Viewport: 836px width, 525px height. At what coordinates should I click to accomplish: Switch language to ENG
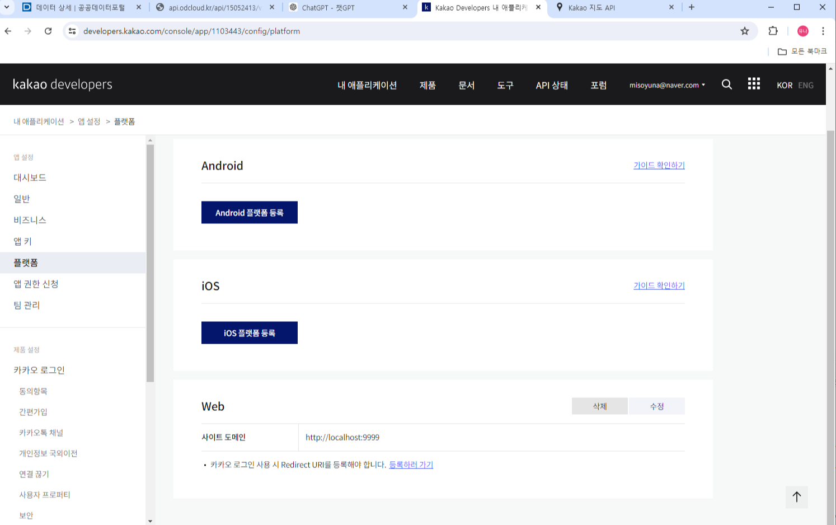coord(806,85)
